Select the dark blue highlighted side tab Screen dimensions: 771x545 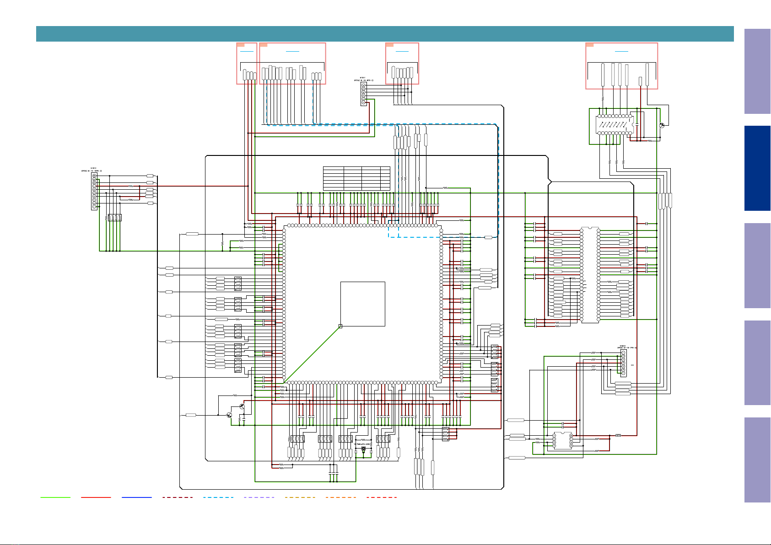click(x=757, y=168)
